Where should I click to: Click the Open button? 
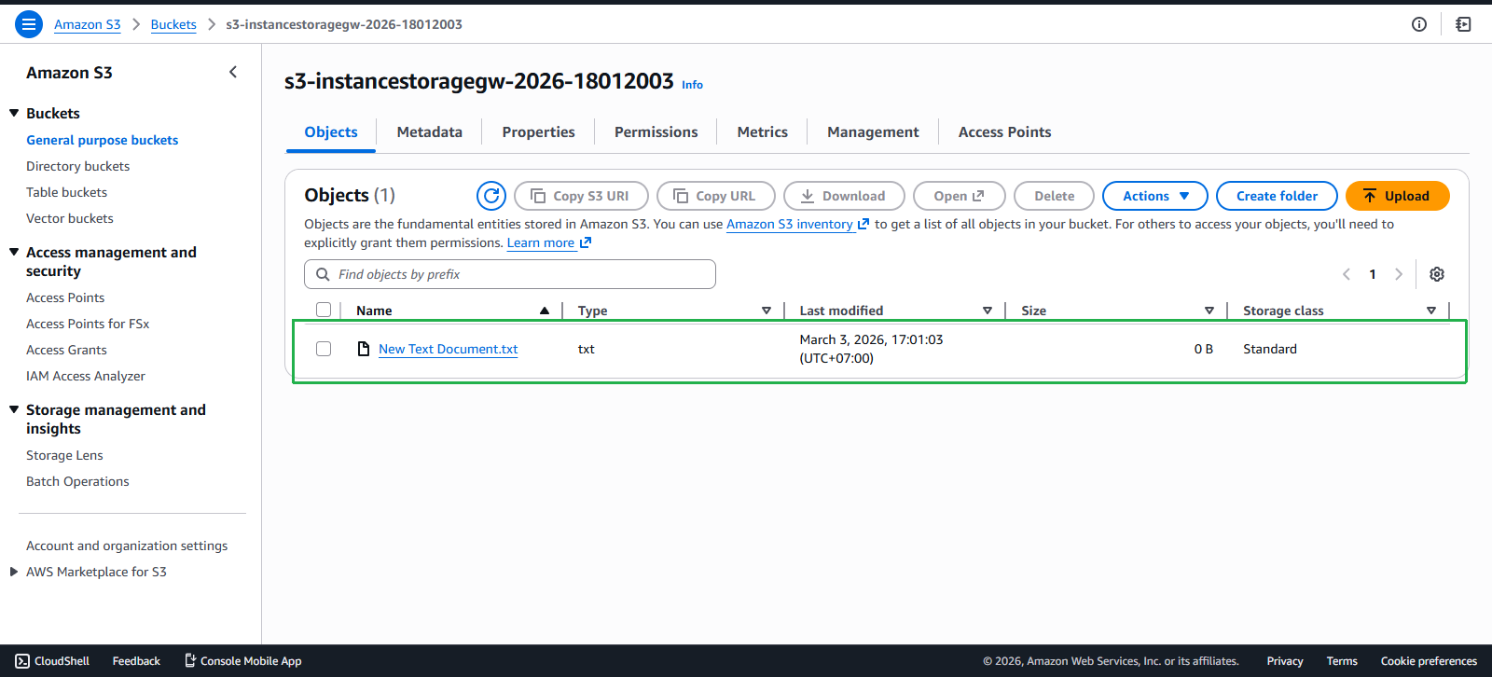tap(960, 196)
